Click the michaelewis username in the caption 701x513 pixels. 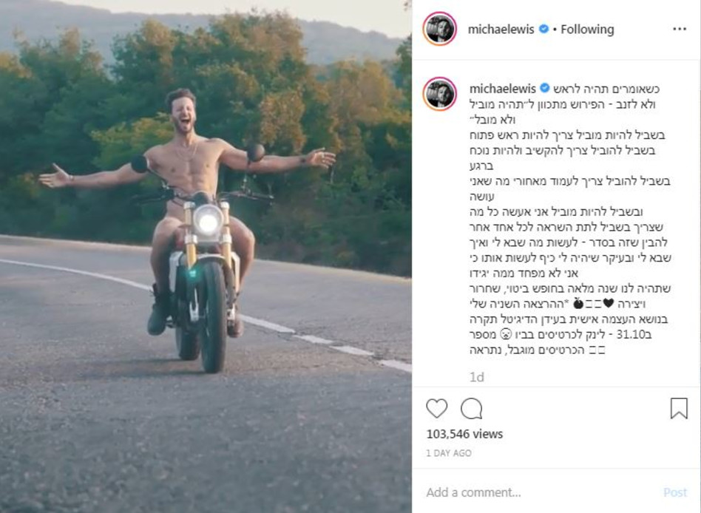click(x=502, y=89)
